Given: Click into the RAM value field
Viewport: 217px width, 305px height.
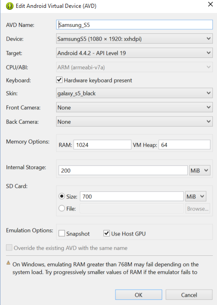Looking at the screenshot, I should [x=102, y=145].
